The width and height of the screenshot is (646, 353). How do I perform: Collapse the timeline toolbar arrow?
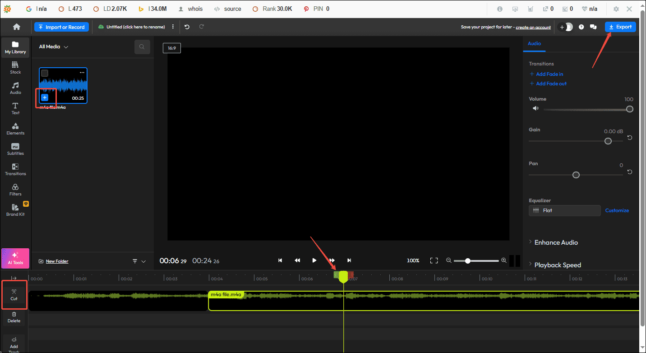pyautogui.click(x=14, y=278)
